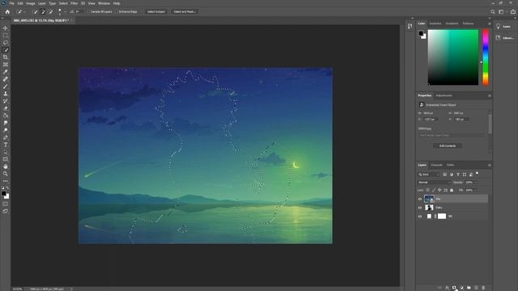Click the Select and Mask button
This screenshot has height=291, width=518.
185,11
